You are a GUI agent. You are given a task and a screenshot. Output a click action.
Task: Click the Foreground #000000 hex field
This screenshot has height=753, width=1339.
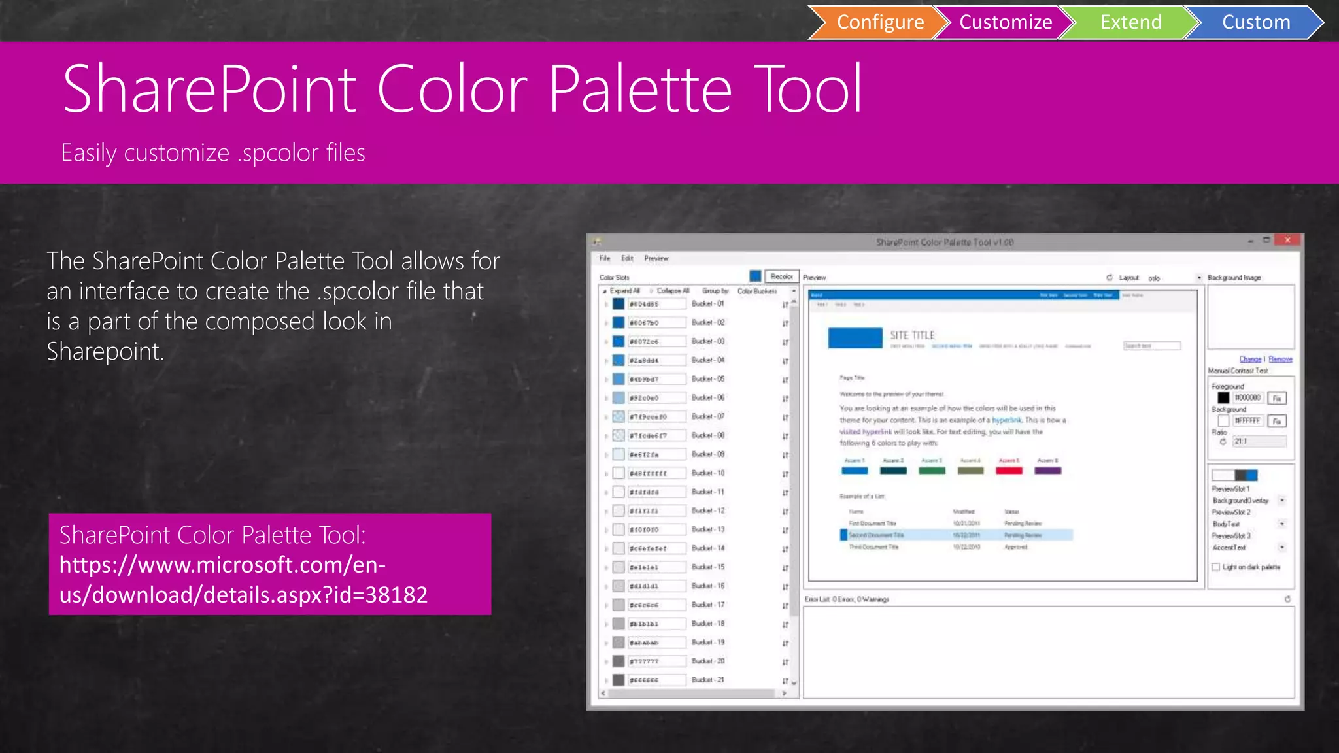tap(1248, 398)
